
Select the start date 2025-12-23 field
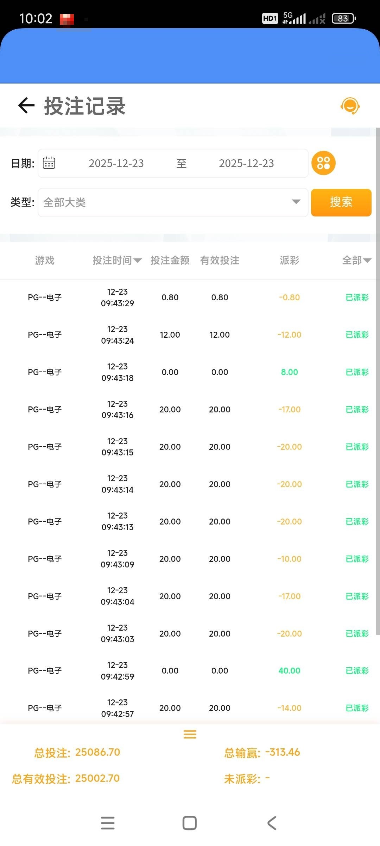point(116,163)
